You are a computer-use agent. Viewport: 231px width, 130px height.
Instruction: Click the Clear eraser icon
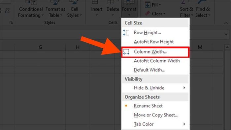tap(148, 14)
